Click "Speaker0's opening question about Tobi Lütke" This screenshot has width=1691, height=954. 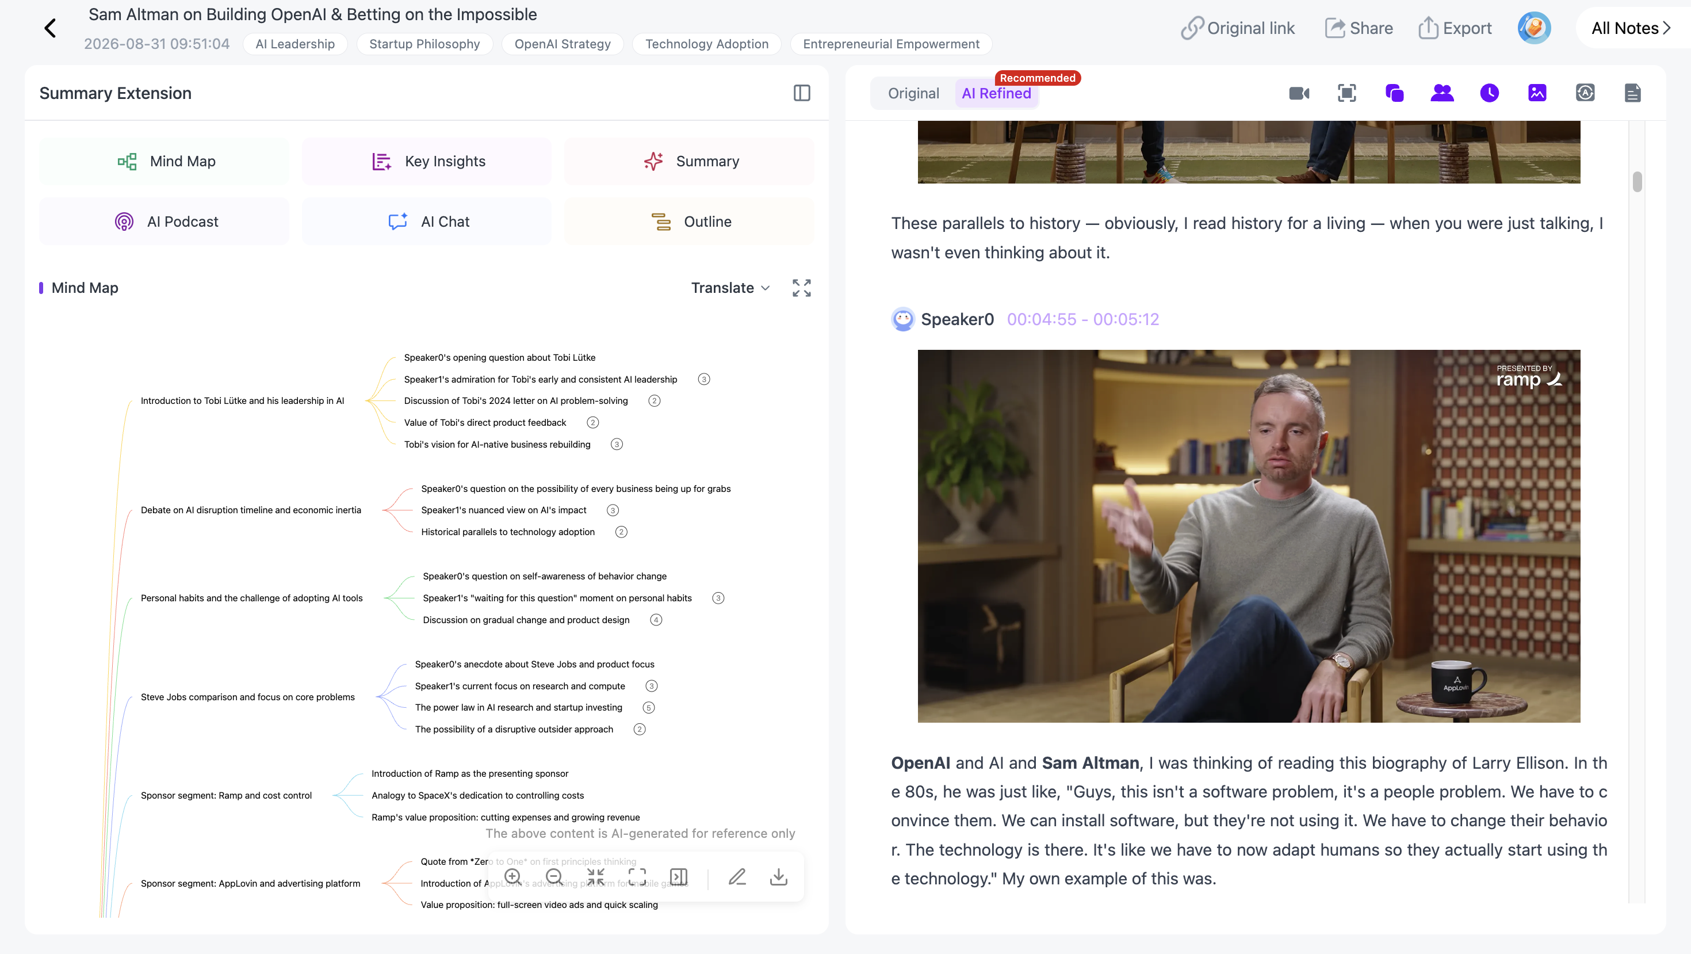pos(500,358)
